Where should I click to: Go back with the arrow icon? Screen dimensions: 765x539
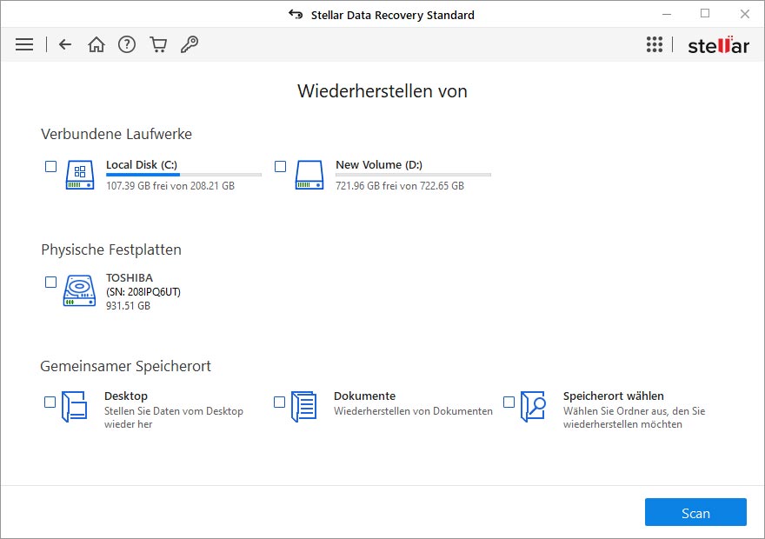(65, 44)
